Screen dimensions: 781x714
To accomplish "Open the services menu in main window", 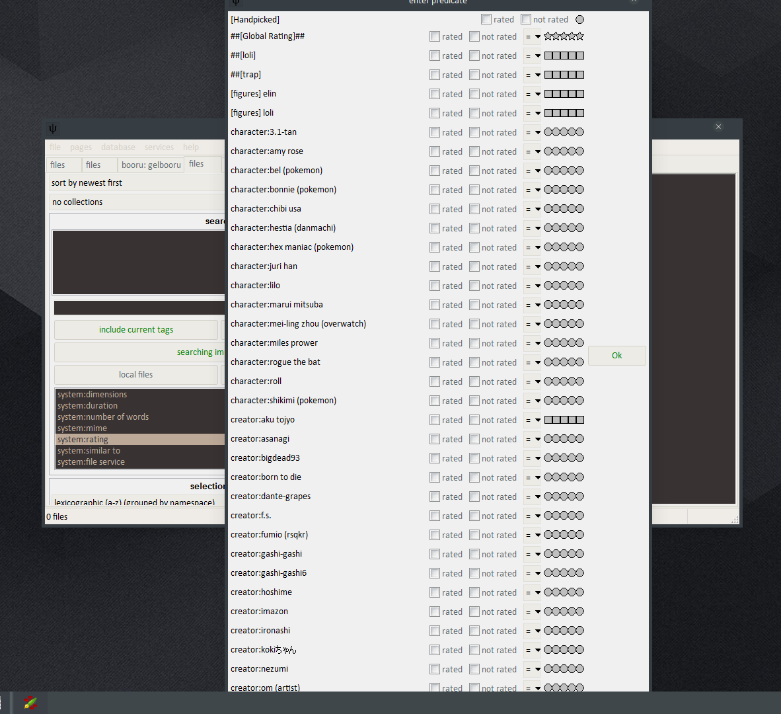I will click(159, 147).
